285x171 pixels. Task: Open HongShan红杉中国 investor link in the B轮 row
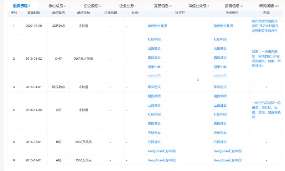click(162, 151)
